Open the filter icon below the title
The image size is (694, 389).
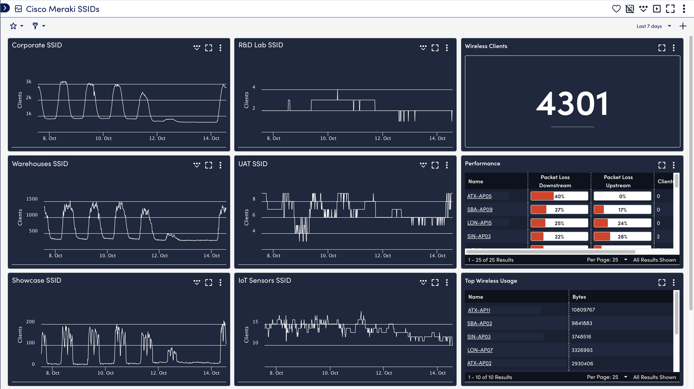coord(35,26)
